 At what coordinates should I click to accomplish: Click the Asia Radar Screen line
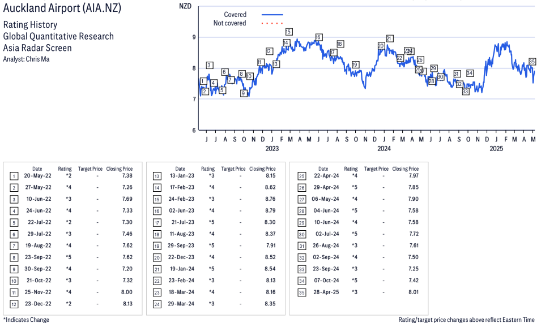point(37,48)
